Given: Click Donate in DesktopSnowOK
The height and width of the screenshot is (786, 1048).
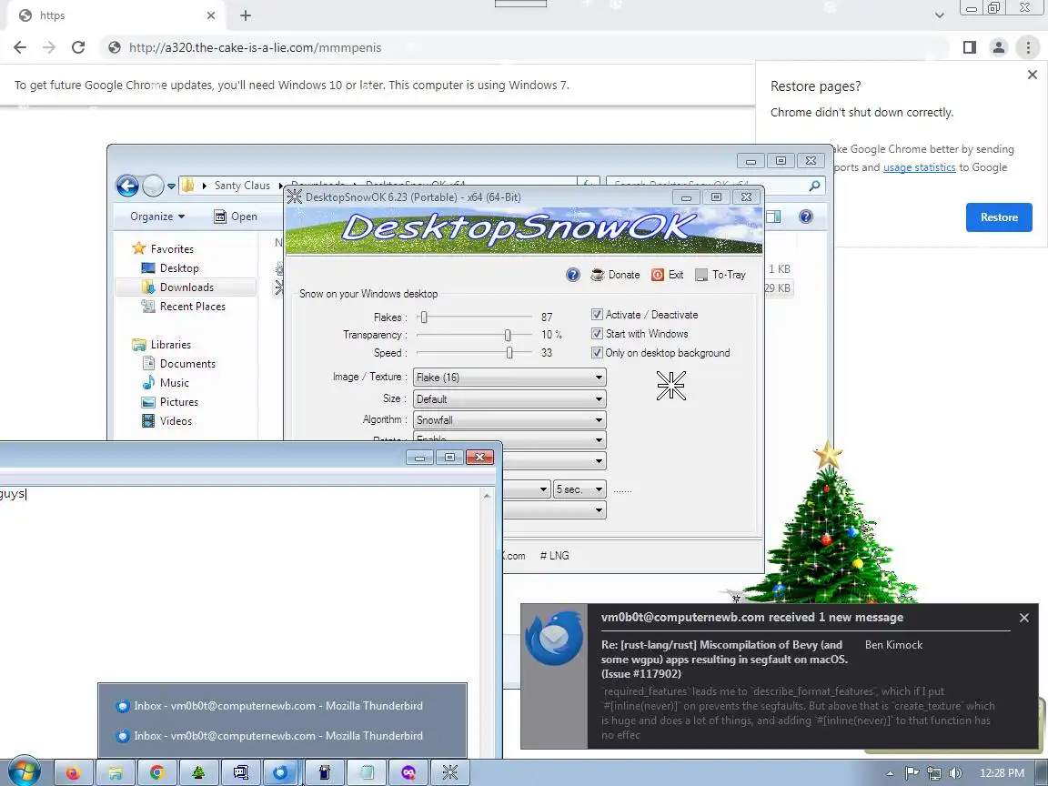Looking at the screenshot, I should pos(616,275).
